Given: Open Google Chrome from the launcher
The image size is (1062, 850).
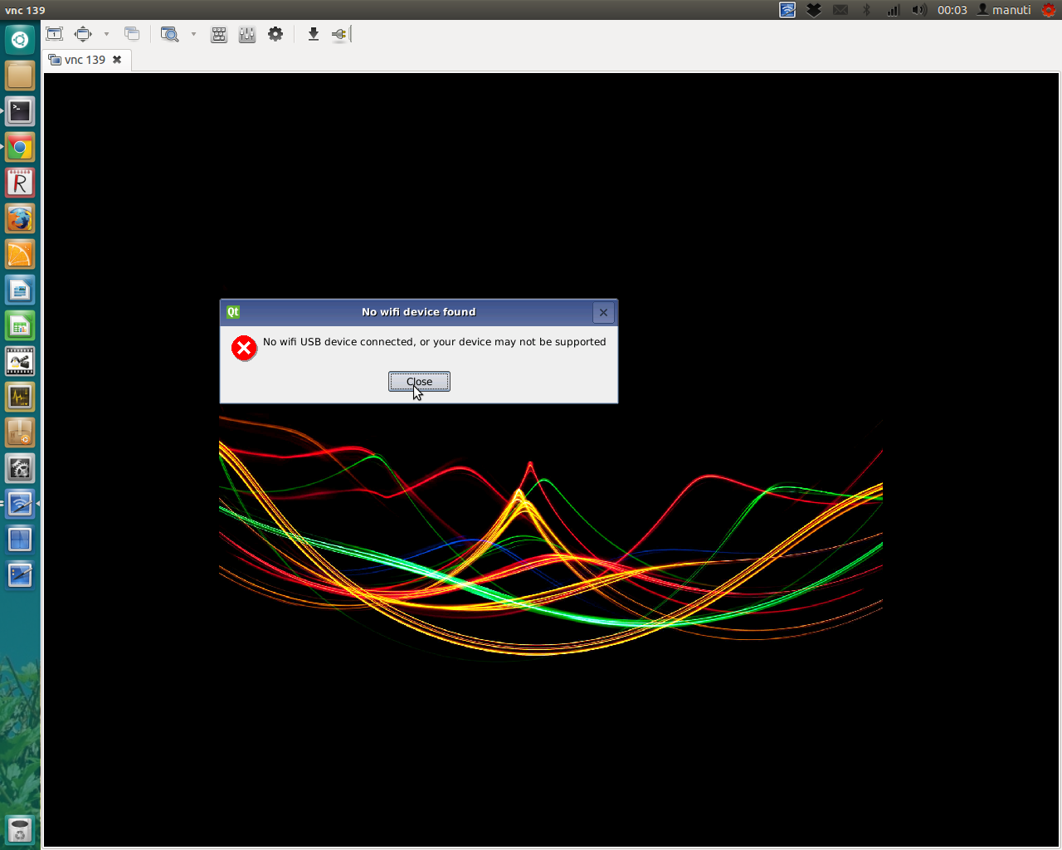Looking at the screenshot, I should pyautogui.click(x=20, y=148).
